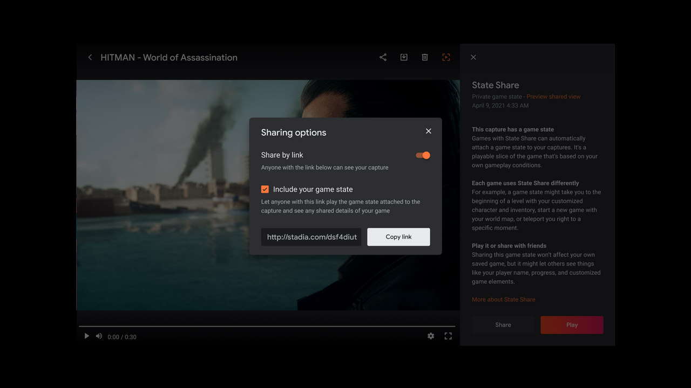Open Preview shared view link
The image size is (691, 388).
pos(553,96)
